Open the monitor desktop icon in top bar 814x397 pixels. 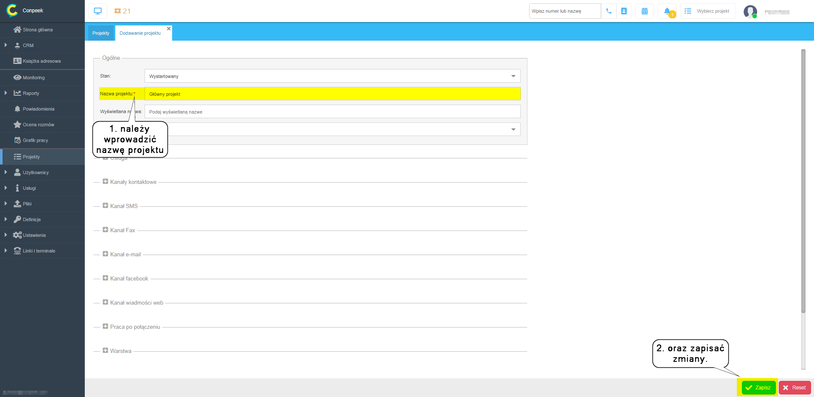pyautogui.click(x=98, y=11)
